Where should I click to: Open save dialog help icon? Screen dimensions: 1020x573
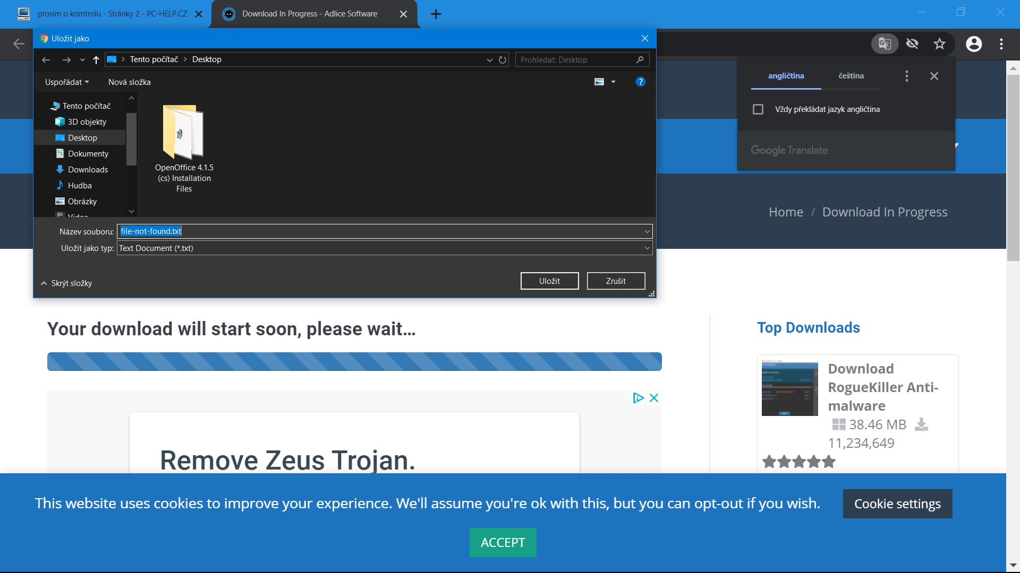640,82
